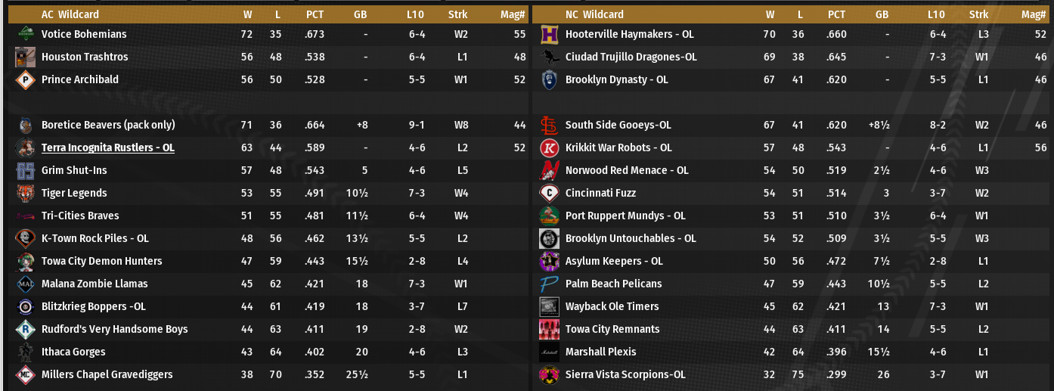Select the Norwood Red Menace - OL link
The height and width of the screenshot is (391, 1054).
click(x=627, y=170)
